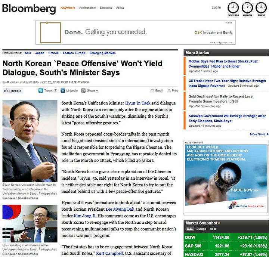
Task: Click the Email envelope icon
Action: [152, 90]
